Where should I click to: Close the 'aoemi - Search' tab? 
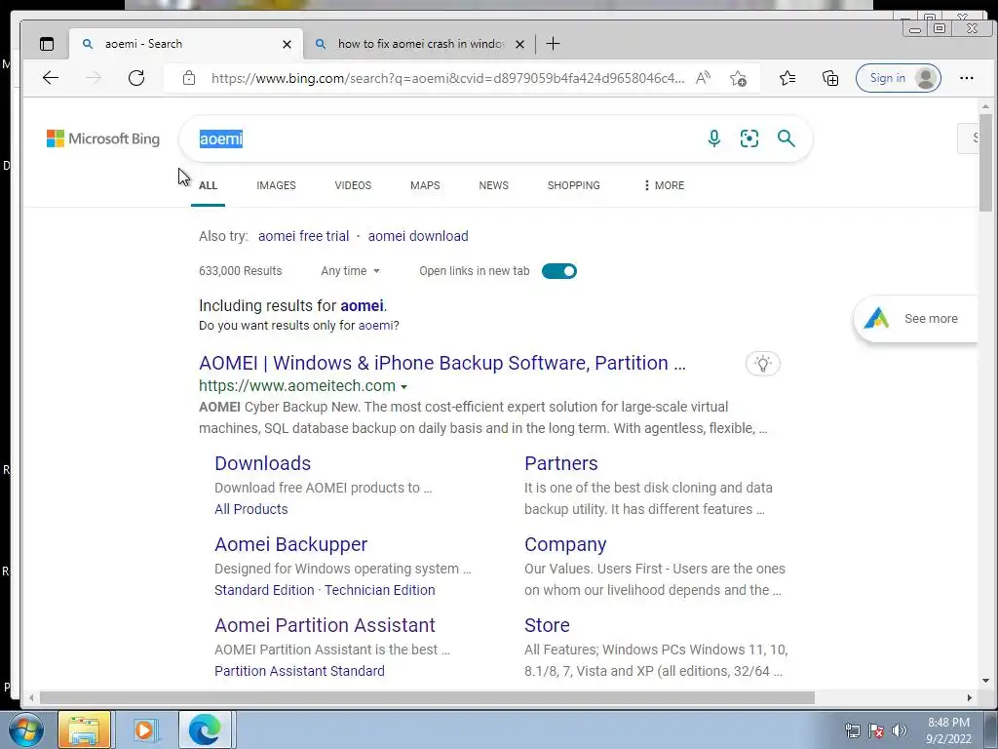[288, 45]
